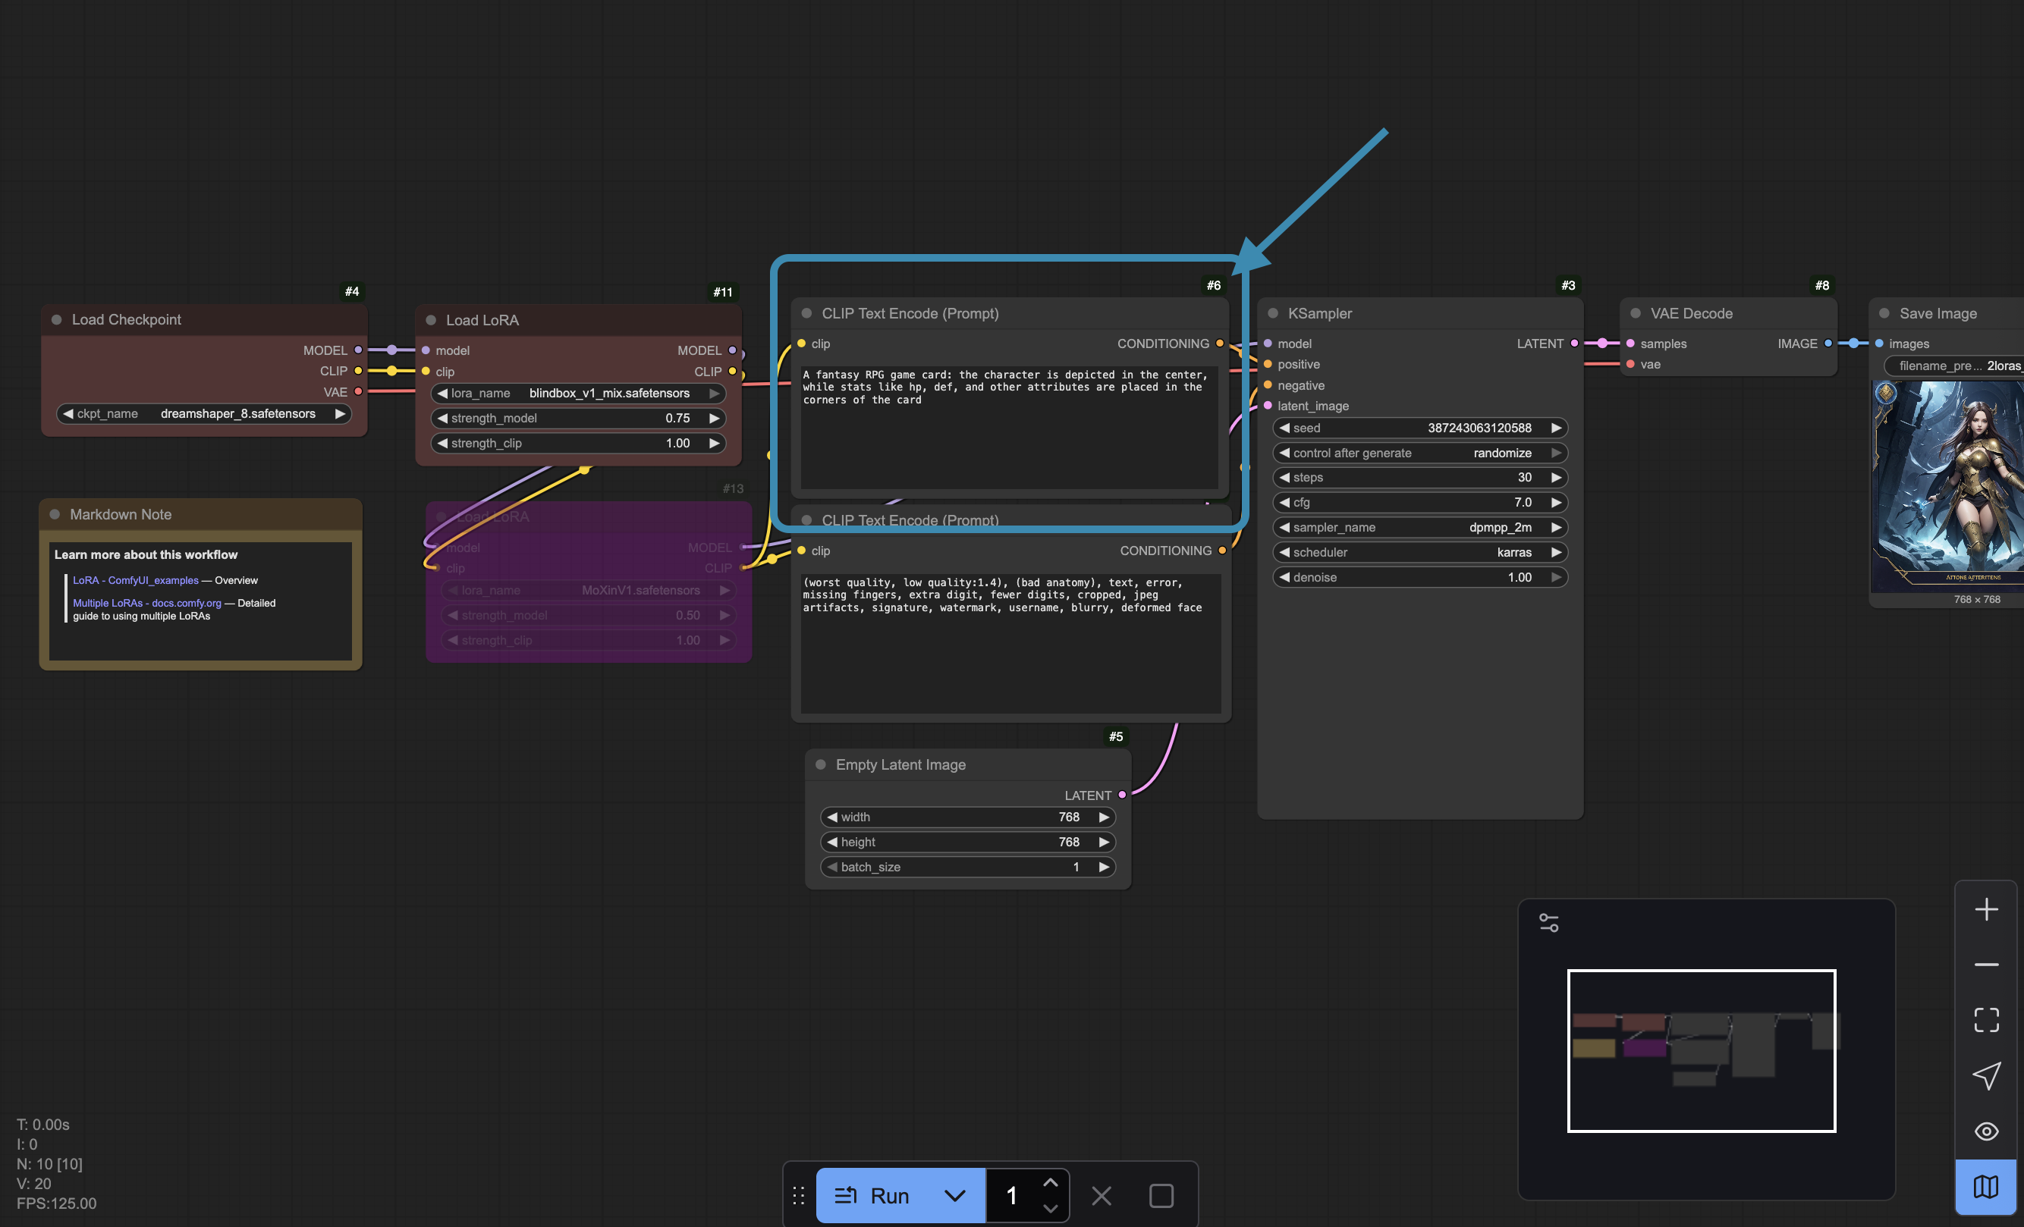The image size is (2024, 1227).
Task: Click the fit view frame icon
Action: tap(1985, 1019)
